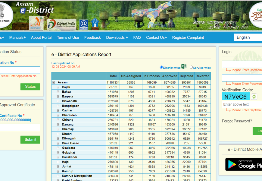262x181 pixels.
Task: Click the AMTRON logo icon
Action: click(84, 24)
